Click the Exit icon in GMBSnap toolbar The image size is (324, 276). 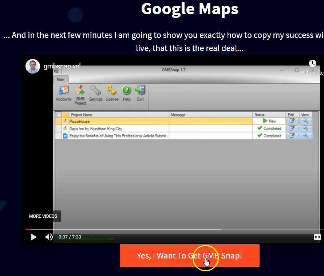click(x=140, y=93)
